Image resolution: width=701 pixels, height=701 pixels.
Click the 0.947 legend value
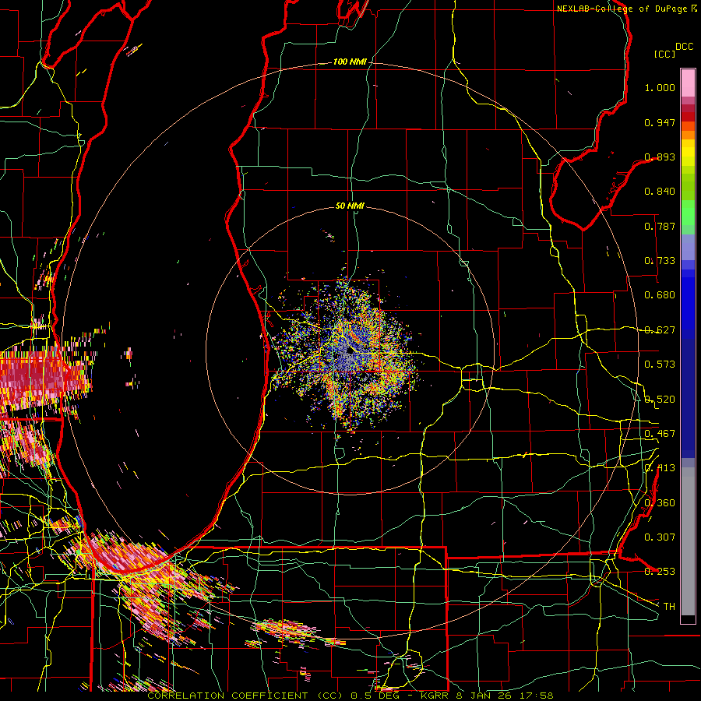[660, 122]
